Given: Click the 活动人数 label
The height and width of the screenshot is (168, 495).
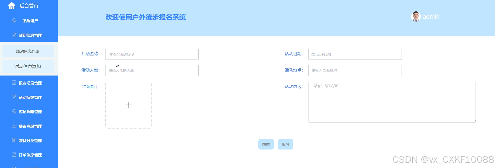Looking at the screenshot, I should 91,70.
